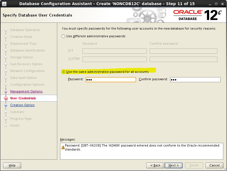Click the red User Credentials step marker
227x171 pixels.
coord(6,98)
